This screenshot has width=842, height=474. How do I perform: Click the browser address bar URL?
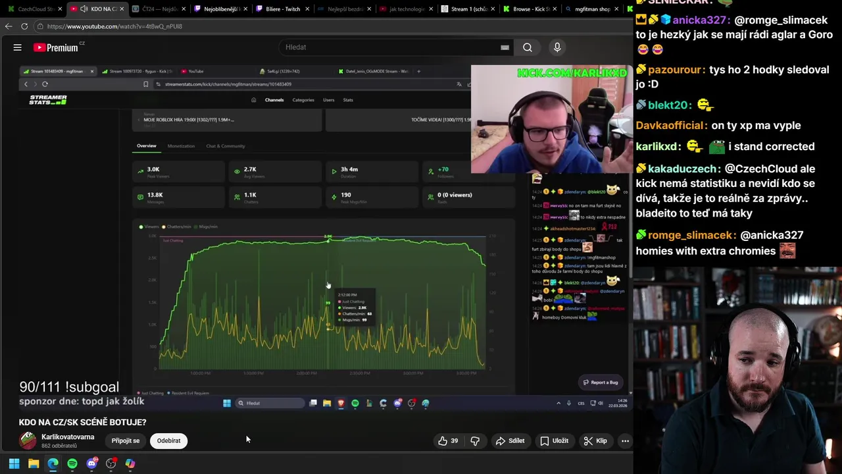[114, 26]
